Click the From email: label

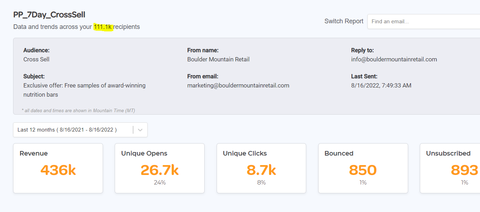pyautogui.click(x=203, y=76)
